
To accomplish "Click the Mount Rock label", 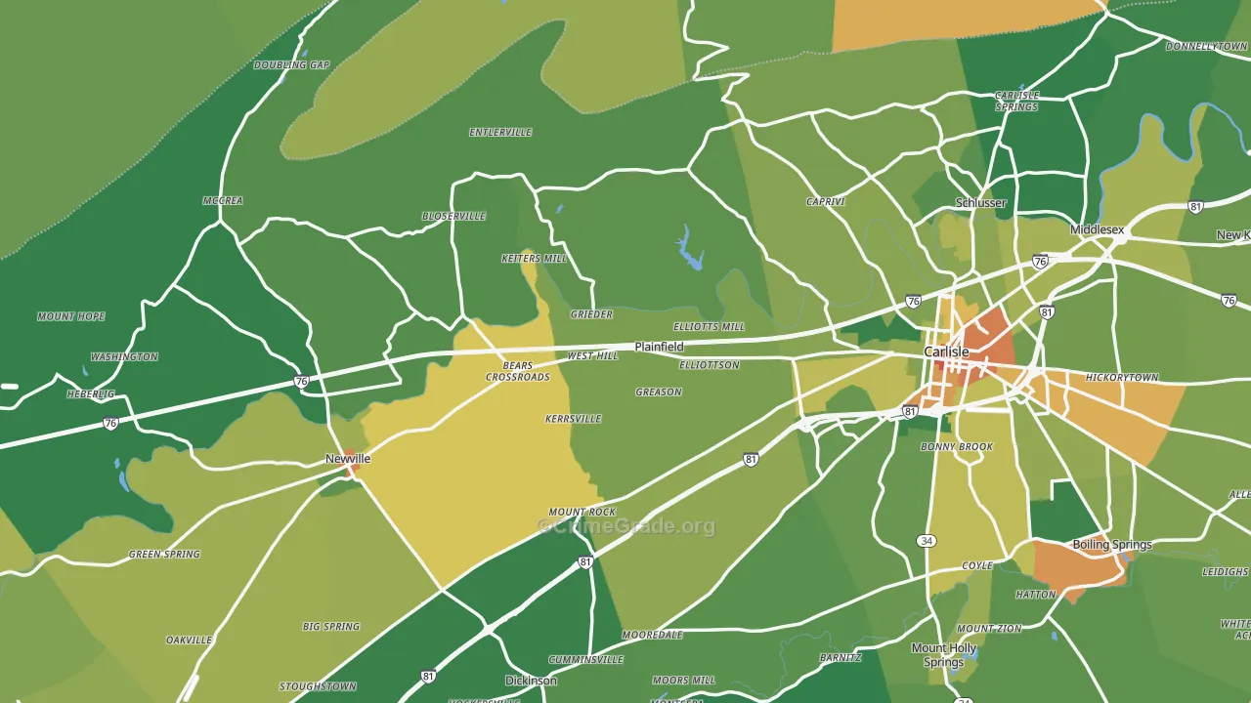I will coord(582,512).
